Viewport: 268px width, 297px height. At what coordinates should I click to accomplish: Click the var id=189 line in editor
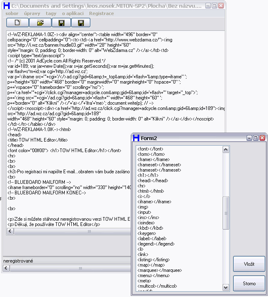pyautogui.click(x=81, y=66)
